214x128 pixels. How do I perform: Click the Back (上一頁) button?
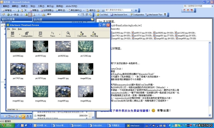13,15
